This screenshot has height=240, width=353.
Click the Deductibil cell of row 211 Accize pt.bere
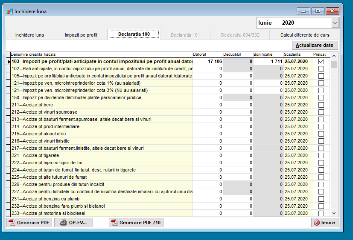pos(238,105)
